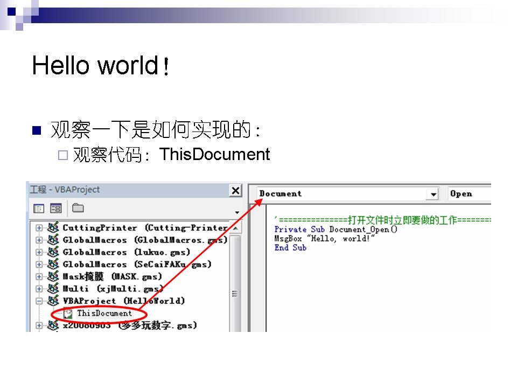Select x20080903 project icon
The height and width of the screenshot is (388, 517).
tap(53, 325)
